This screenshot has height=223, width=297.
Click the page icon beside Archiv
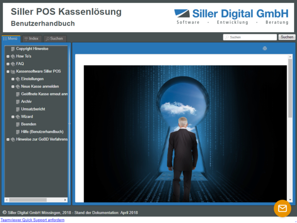18,102
